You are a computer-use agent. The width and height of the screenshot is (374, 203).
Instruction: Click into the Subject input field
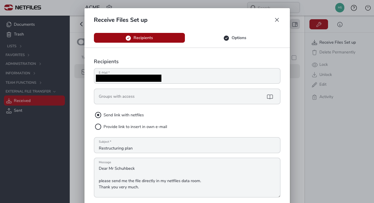tap(187, 145)
